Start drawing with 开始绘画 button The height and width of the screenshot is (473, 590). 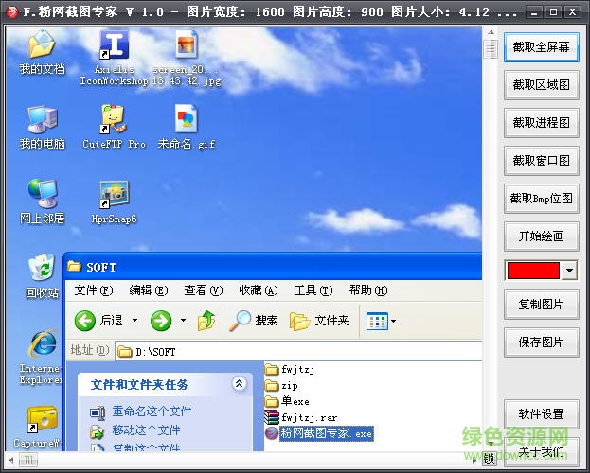541,236
